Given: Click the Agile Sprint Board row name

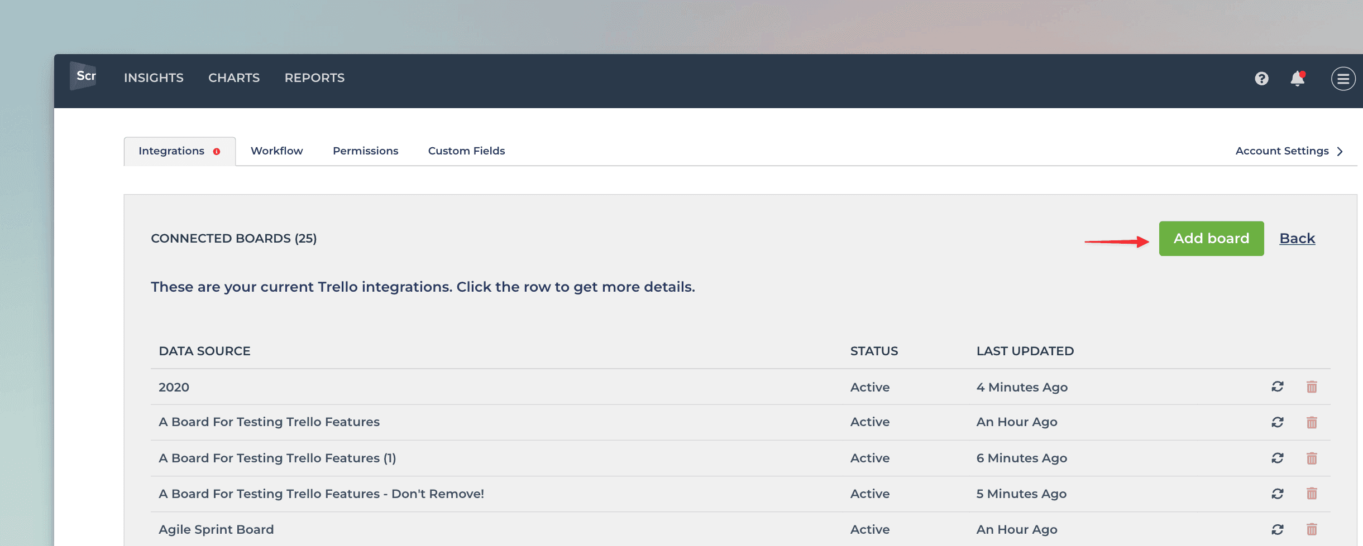Looking at the screenshot, I should [x=216, y=529].
